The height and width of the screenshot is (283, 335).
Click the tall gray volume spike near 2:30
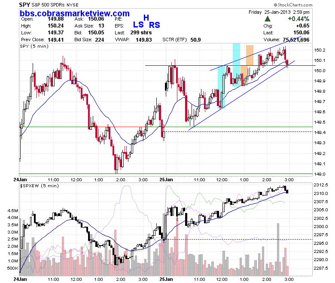click(x=278, y=250)
